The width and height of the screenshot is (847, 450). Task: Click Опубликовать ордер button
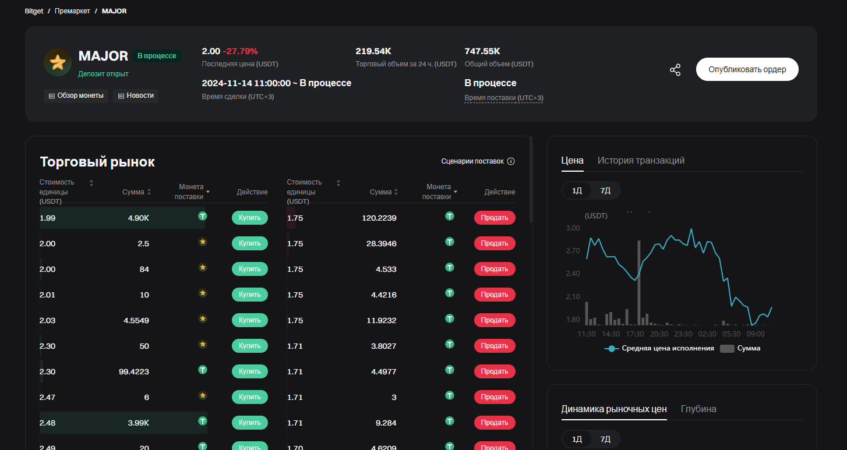747,69
